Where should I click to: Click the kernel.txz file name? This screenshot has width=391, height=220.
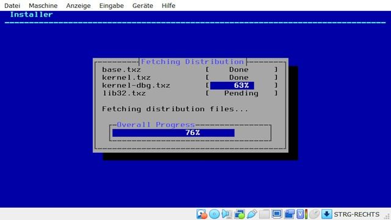pyautogui.click(x=126, y=78)
